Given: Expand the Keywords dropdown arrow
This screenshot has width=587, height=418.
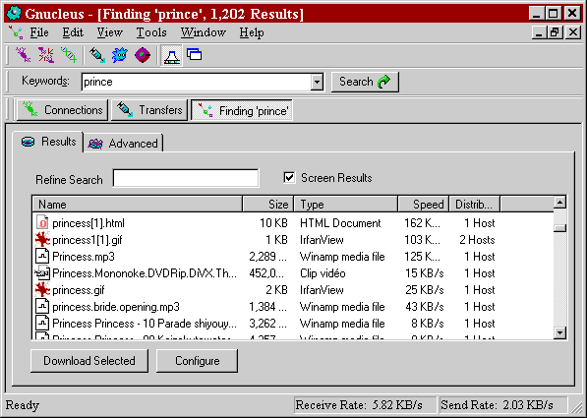Looking at the screenshot, I should click(x=317, y=82).
